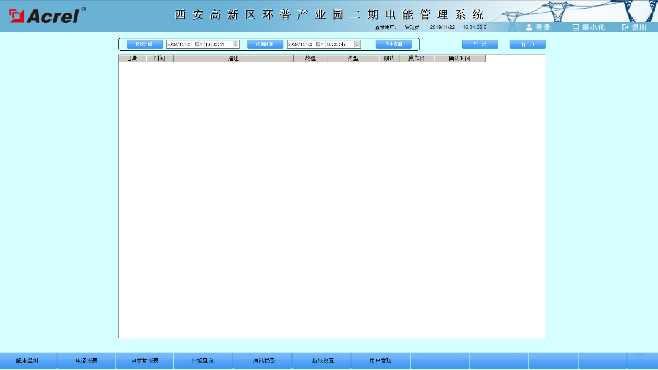Click the end time down stepper arrow
This screenshot has width=658, height=370.
point(357,46)
